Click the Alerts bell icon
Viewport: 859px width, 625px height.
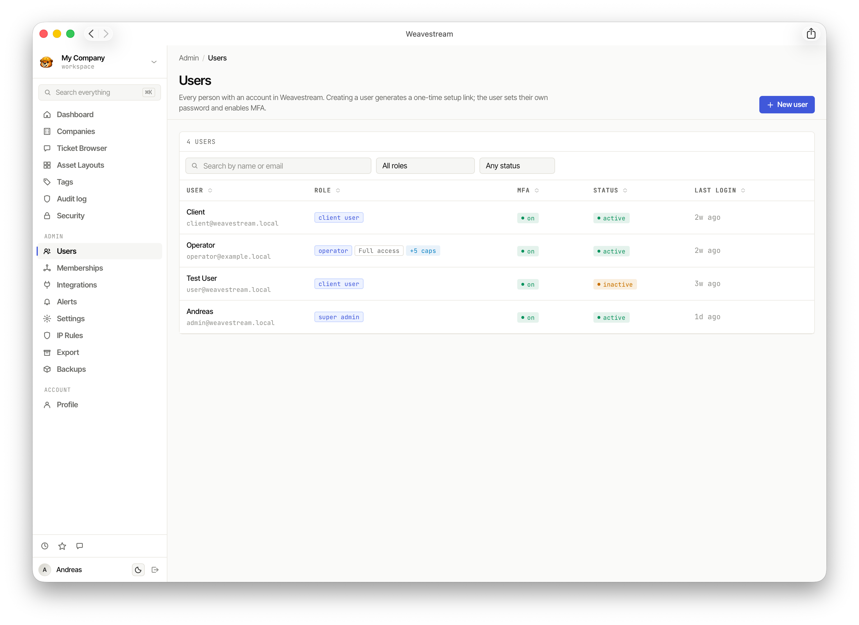coord(47,302)
